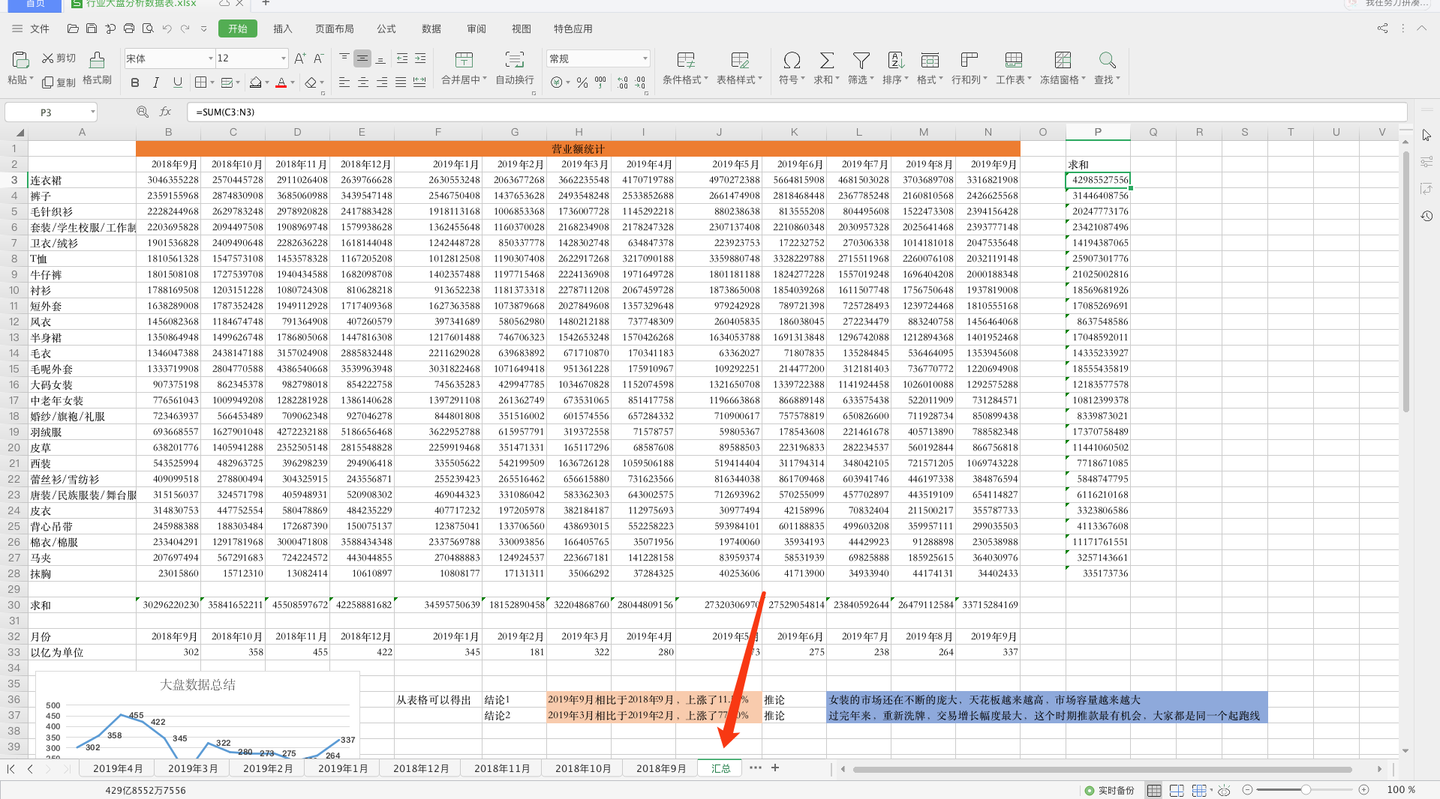Click the zoom slider handle
1440x799 pixels.
[1306, 790]
